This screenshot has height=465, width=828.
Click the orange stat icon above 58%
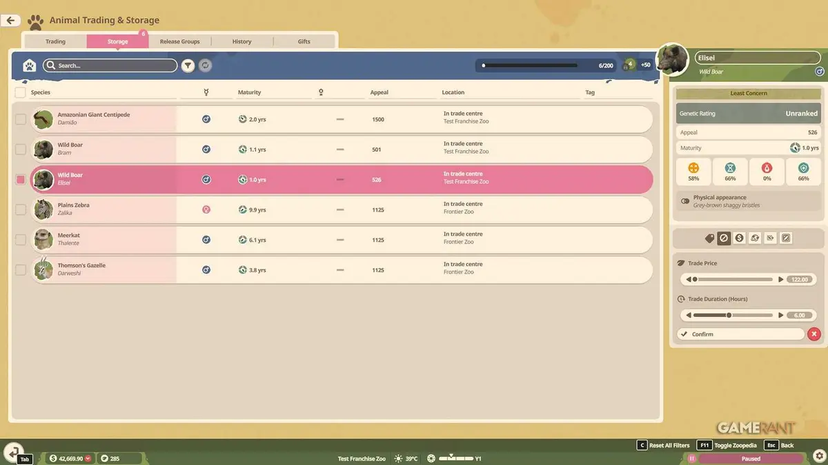(x=693, y=167)
